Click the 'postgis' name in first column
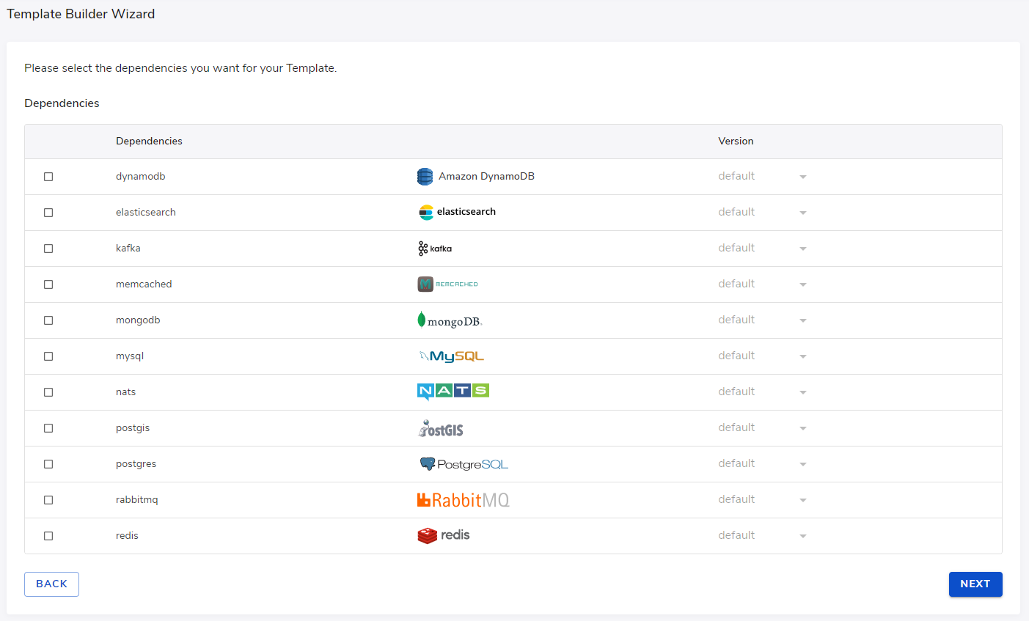This screenshot has width=1029, height=621. click(x=133, y=428)
